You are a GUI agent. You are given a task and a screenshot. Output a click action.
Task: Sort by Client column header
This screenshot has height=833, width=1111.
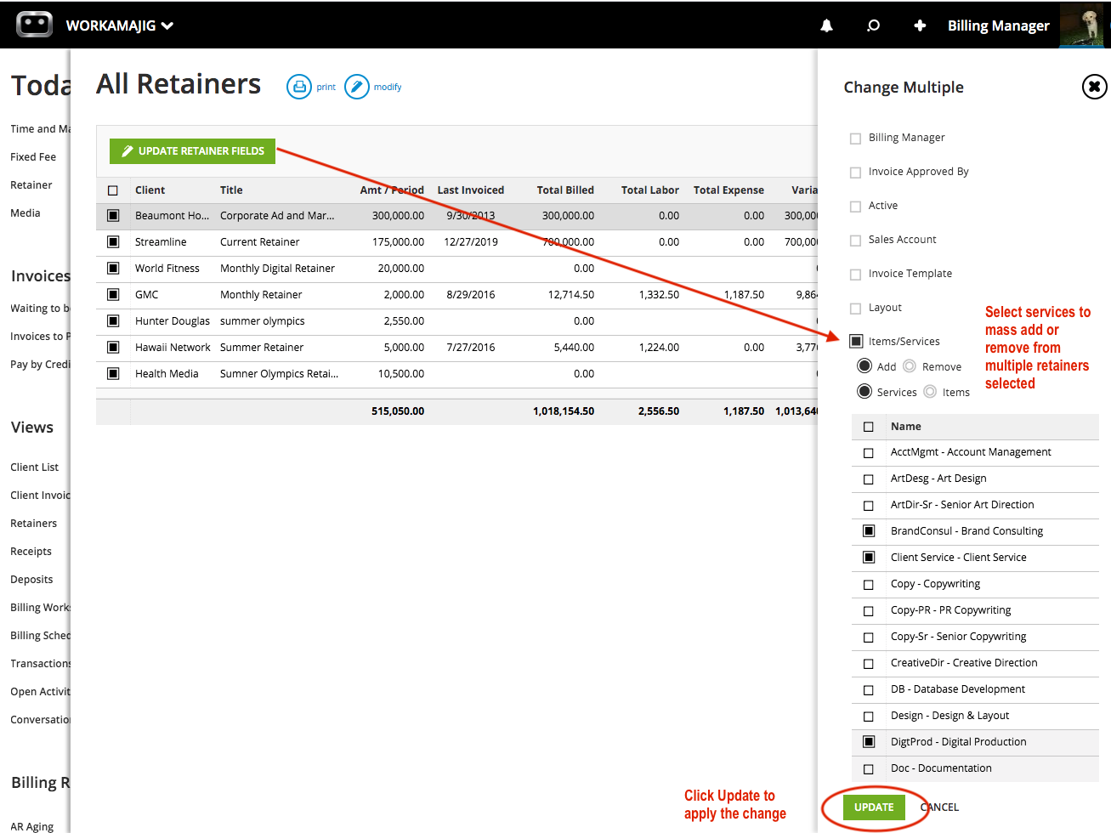pos(150,190)
